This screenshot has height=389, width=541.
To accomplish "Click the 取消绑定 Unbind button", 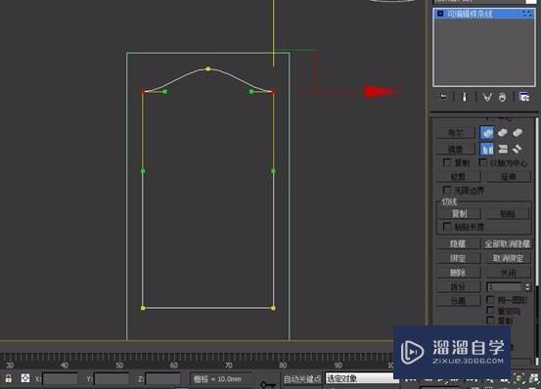I will [x=508, y=258].
